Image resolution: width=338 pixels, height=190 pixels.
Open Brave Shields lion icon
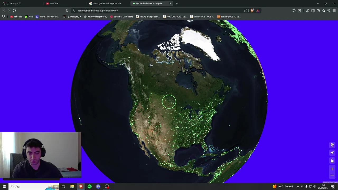coord(252,11)
